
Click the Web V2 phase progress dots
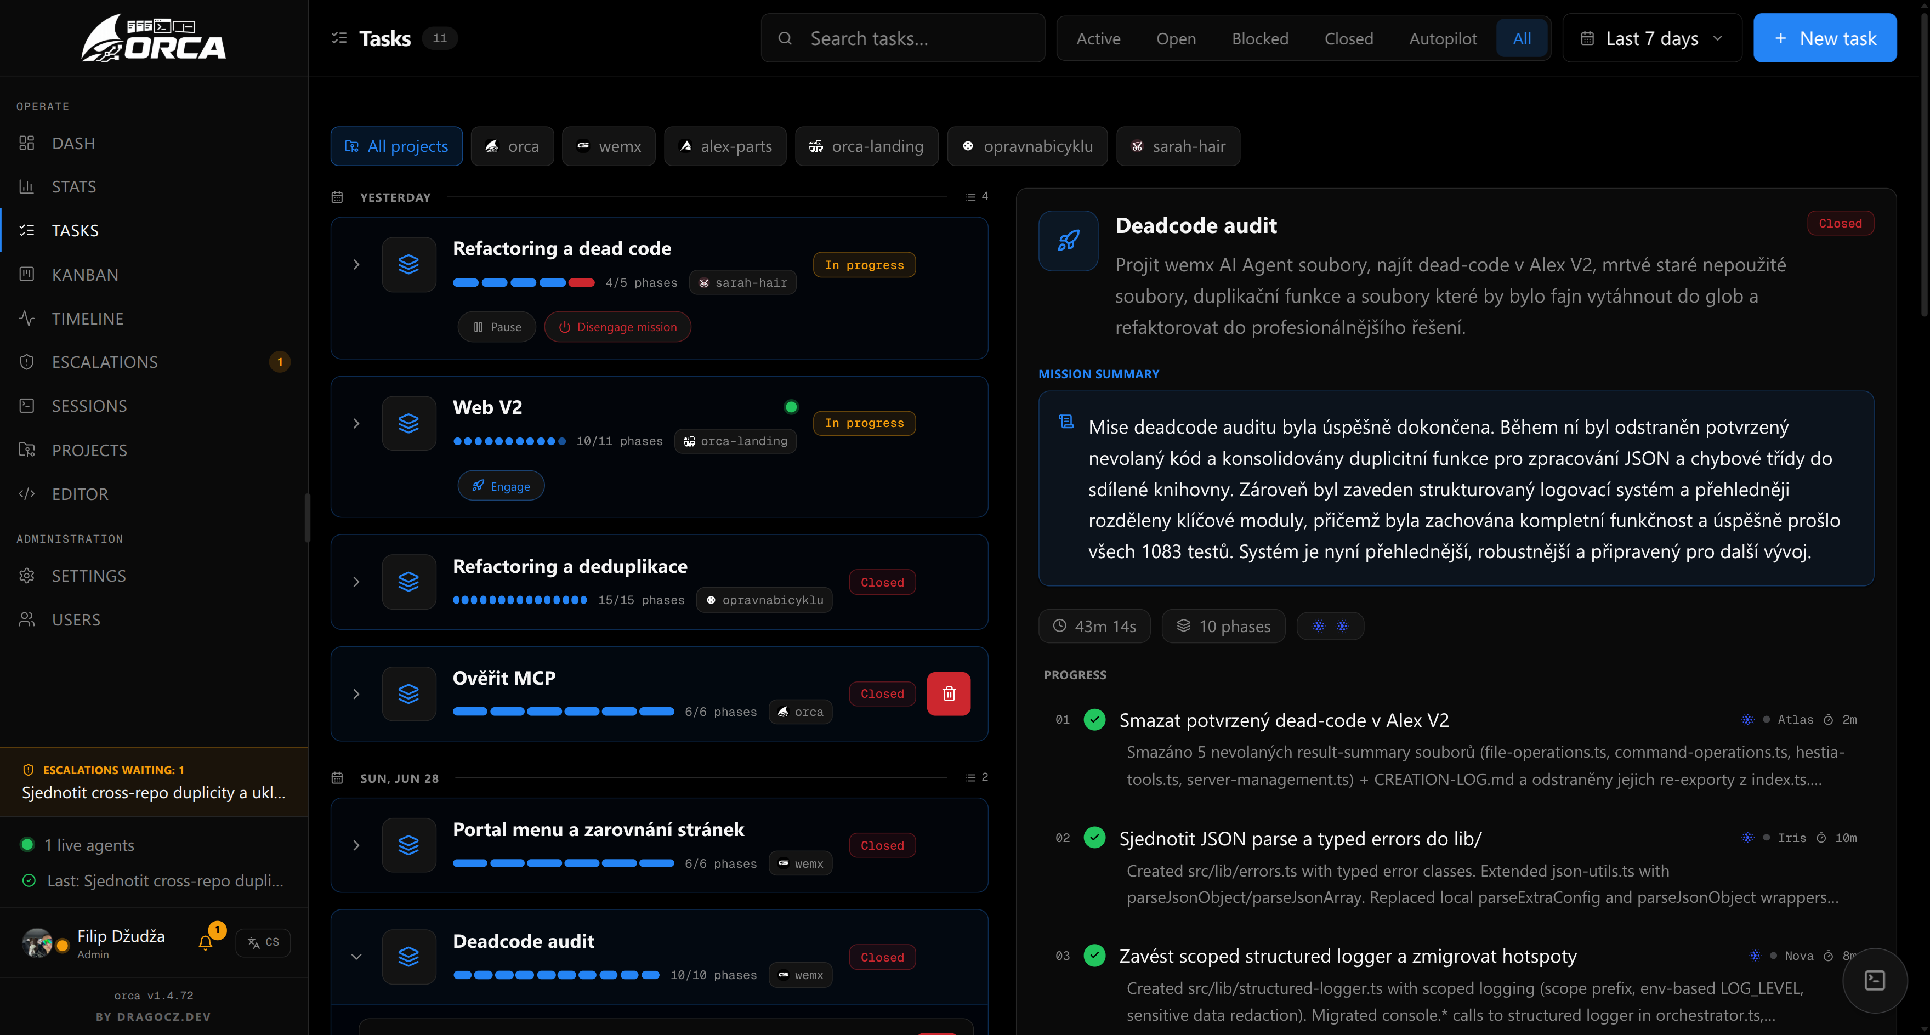point(509,441)
